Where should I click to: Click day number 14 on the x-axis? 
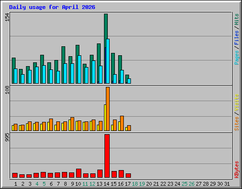tap(106, 184)
